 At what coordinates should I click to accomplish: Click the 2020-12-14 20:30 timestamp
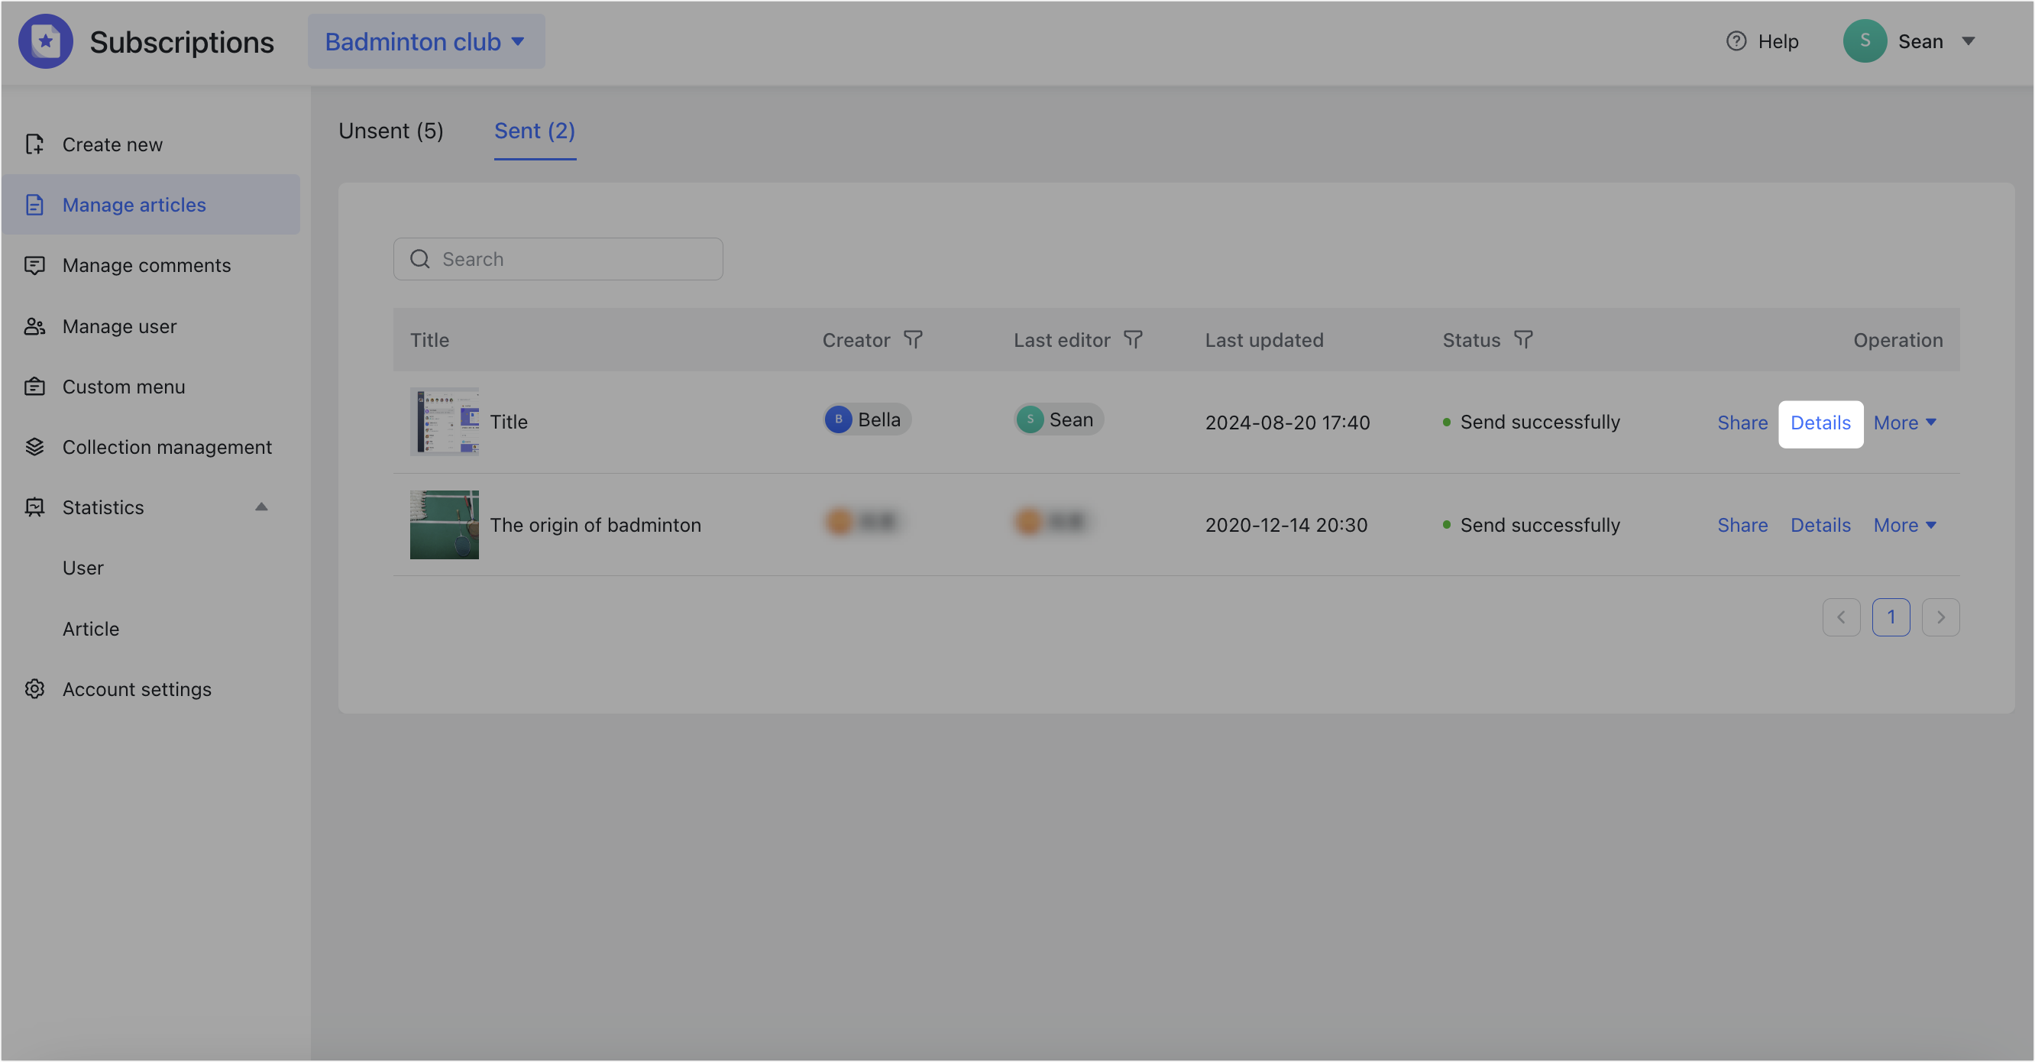click(1286, 526)
